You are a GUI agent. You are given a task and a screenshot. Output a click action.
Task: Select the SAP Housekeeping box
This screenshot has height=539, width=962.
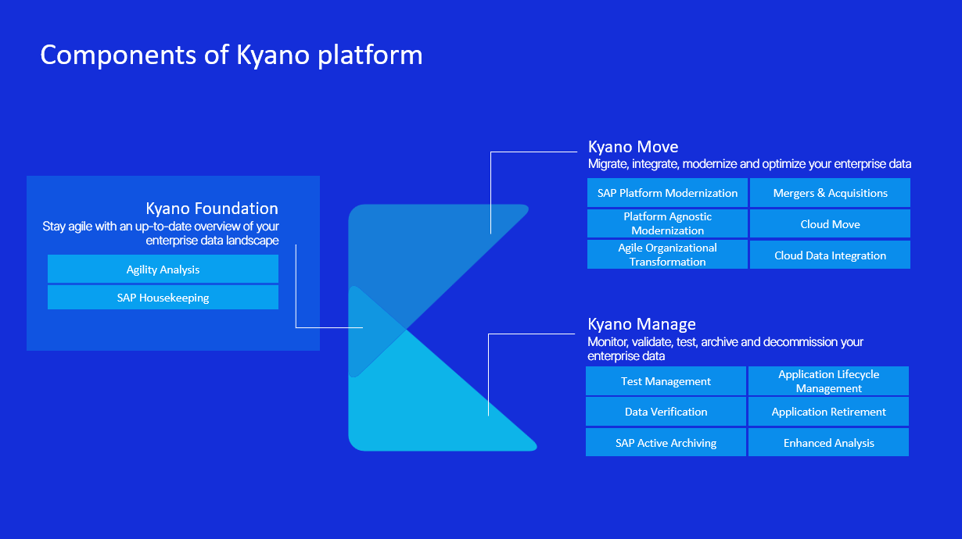(163, 298)
